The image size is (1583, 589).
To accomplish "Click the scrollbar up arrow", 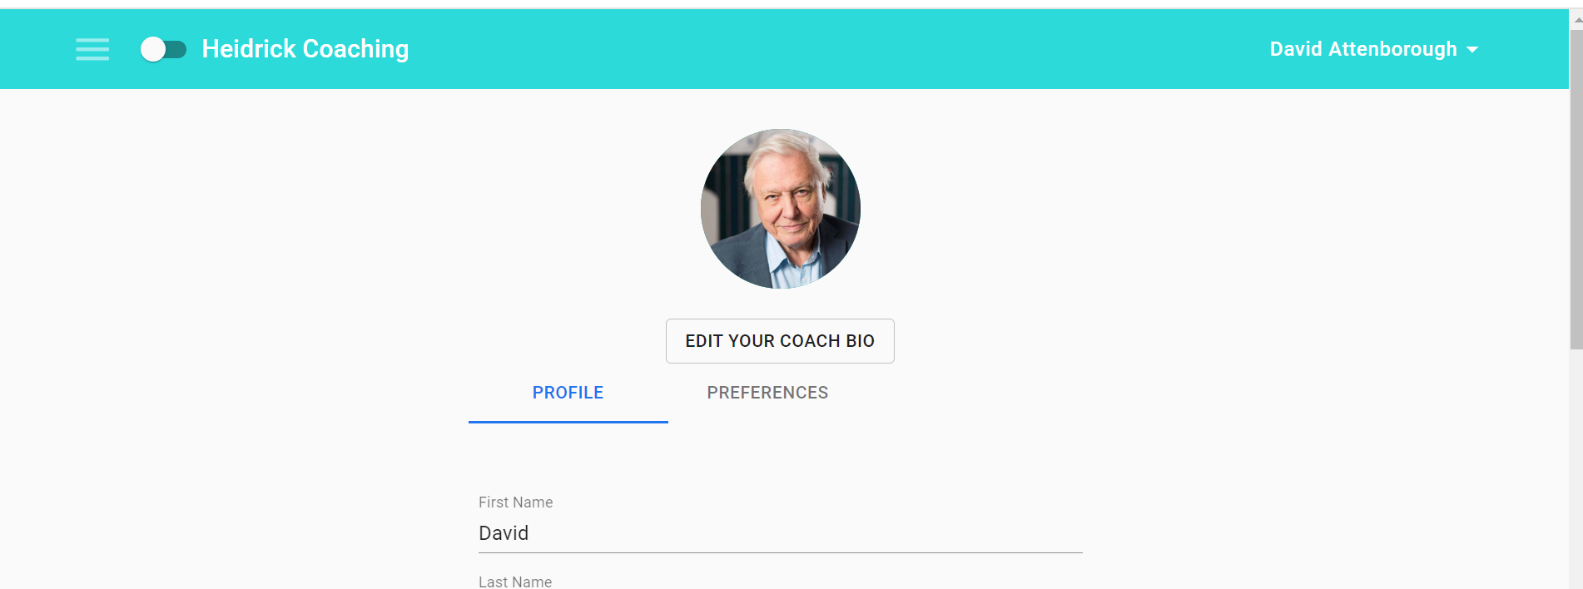I will 1576,20.
